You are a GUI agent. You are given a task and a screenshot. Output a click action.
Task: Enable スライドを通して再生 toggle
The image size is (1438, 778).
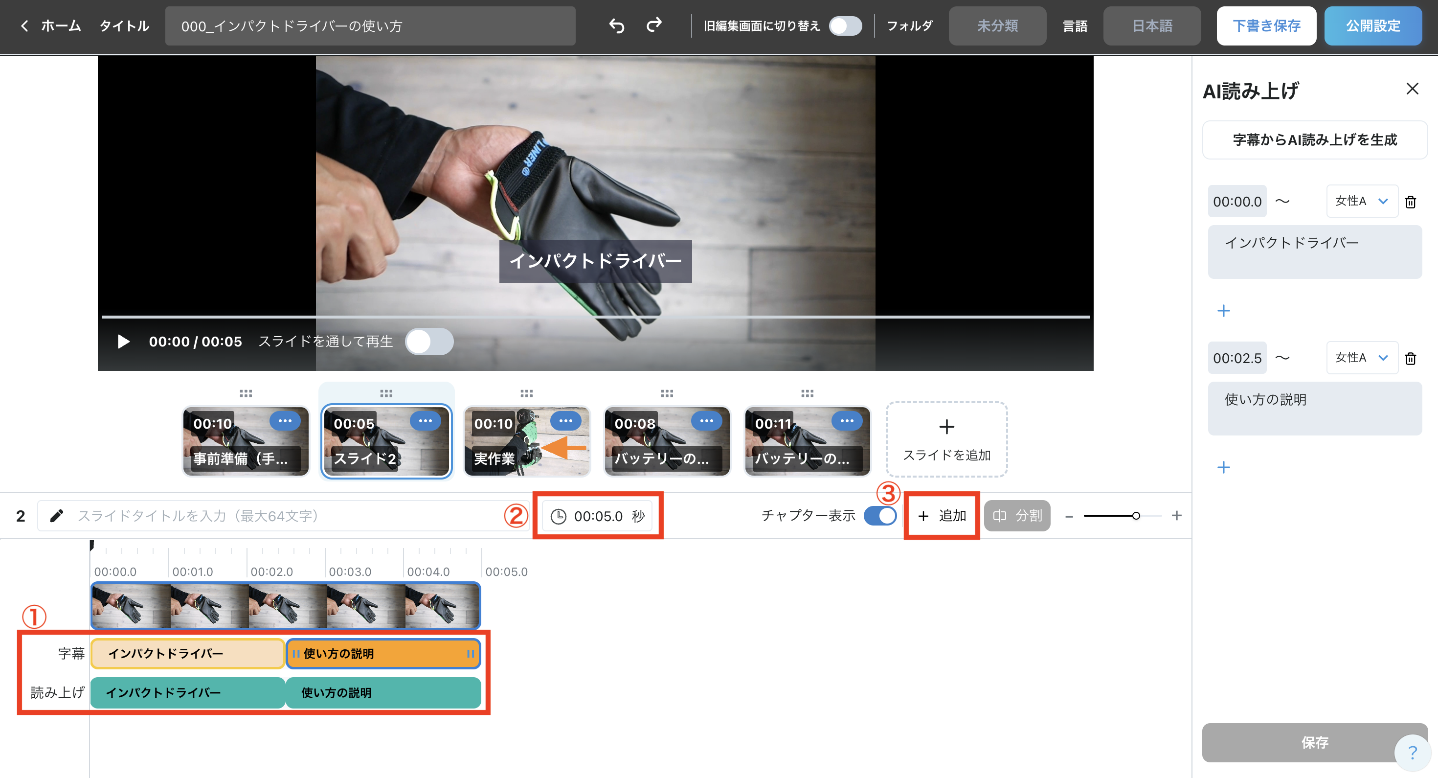(429, 341)
